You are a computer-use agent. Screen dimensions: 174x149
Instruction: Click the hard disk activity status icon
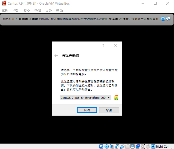coord(101,147)
